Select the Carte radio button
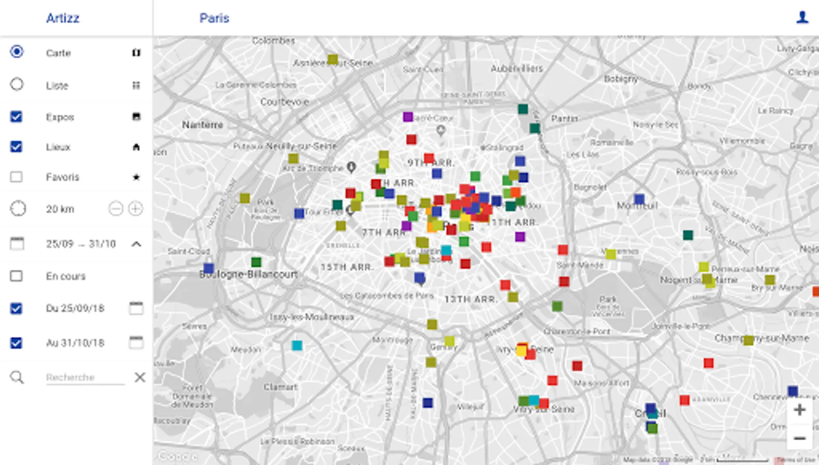The image size is (819, 465). pyautogui.click(x=17, y=52)
